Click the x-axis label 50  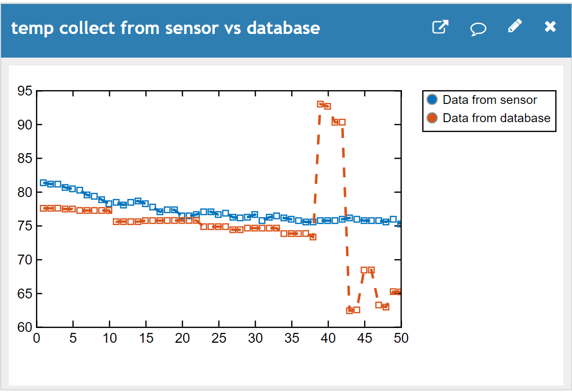pos(401,338)
